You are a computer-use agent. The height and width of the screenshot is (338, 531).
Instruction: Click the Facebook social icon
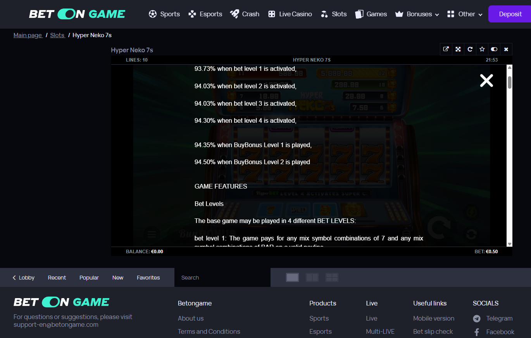tap(477, 332)
